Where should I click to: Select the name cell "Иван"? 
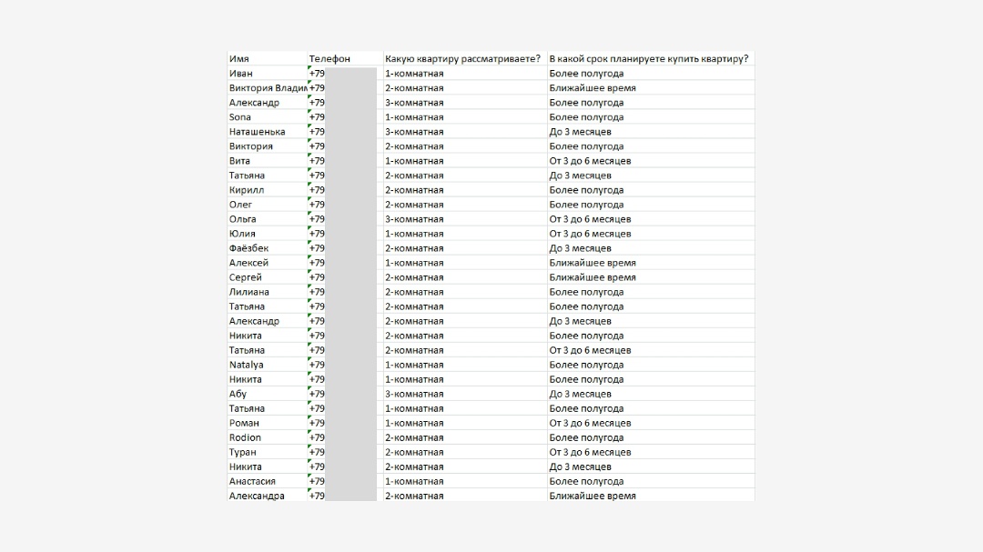[267, 74]
